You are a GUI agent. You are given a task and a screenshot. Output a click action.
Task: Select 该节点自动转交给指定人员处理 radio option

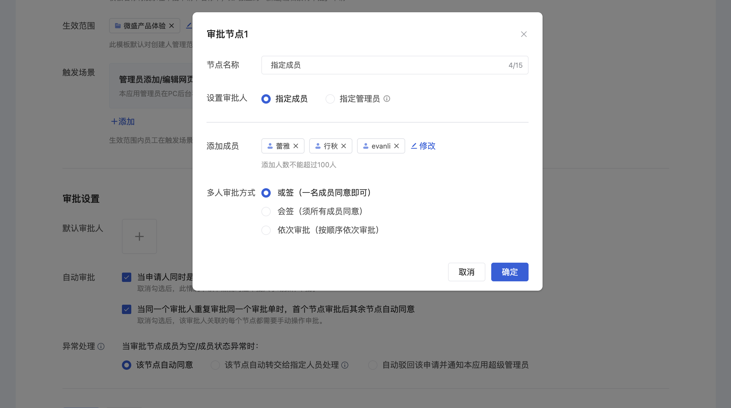point(215,365)
